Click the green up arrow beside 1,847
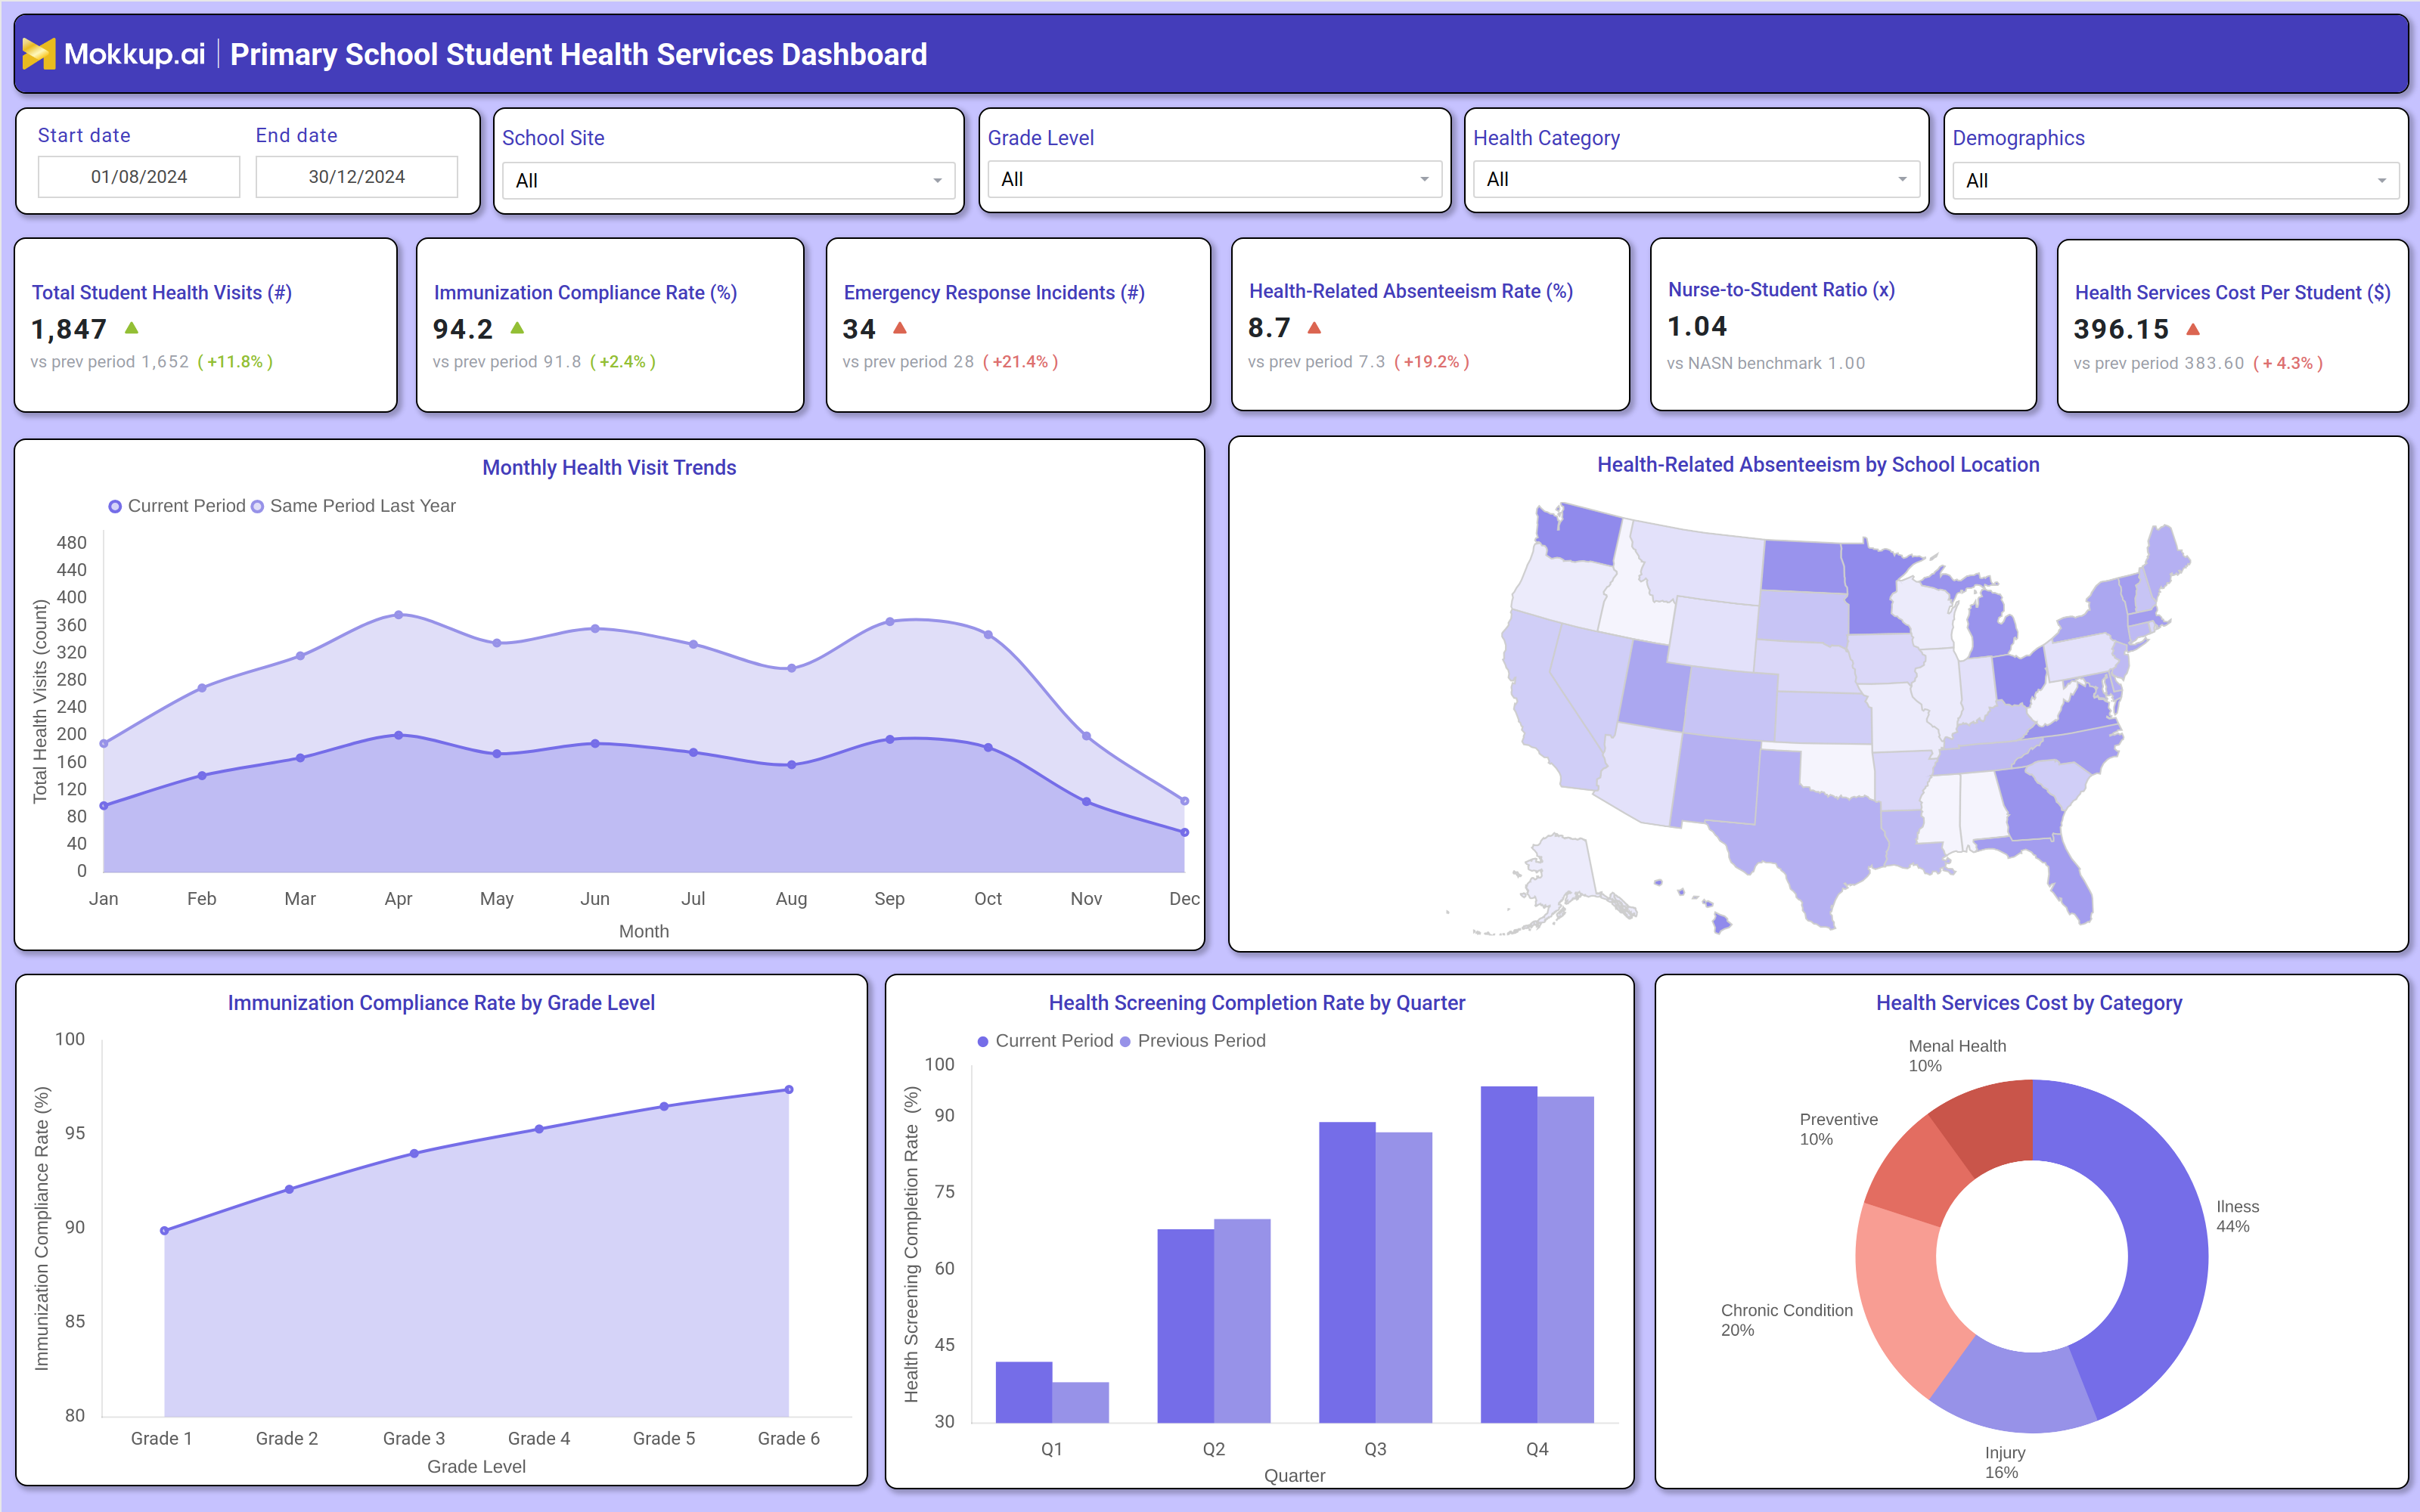The height and width of the screenshot is (1512, 2420). (x=131, y=328)
